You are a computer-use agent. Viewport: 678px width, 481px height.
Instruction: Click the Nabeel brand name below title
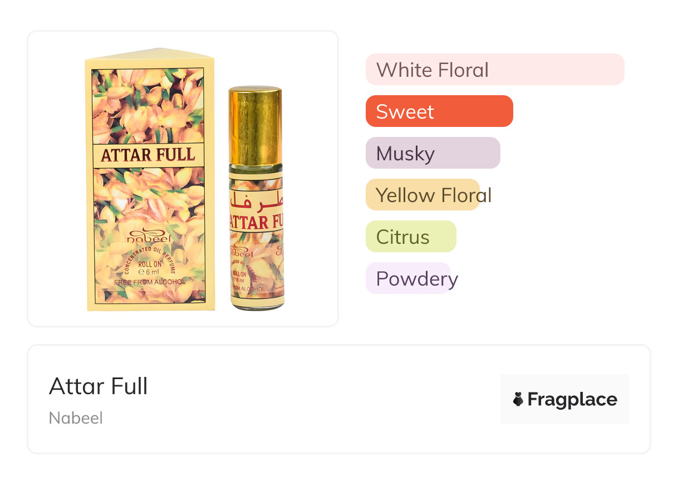click(76, 418)
